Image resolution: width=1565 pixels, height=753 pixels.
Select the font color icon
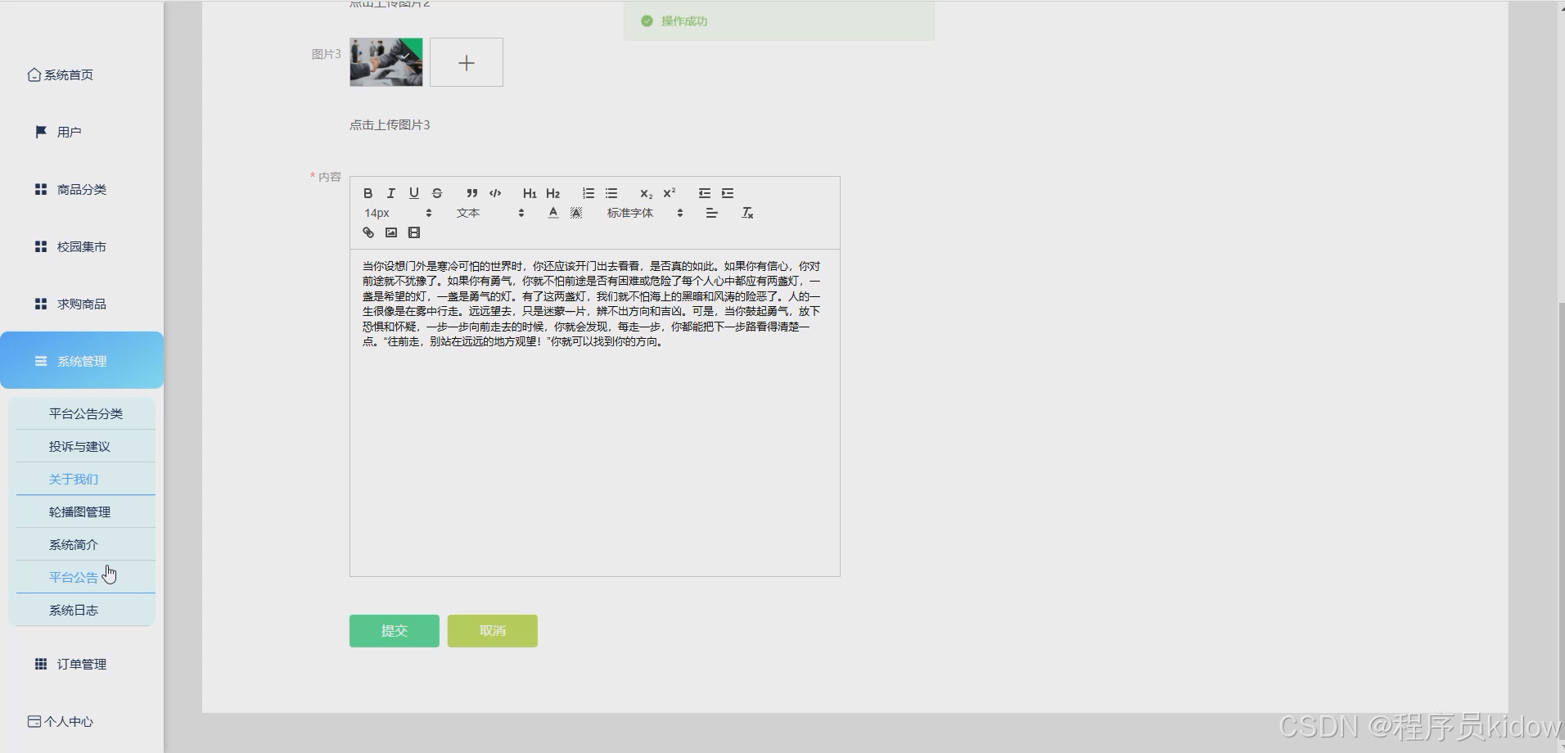tap(552, 212)
